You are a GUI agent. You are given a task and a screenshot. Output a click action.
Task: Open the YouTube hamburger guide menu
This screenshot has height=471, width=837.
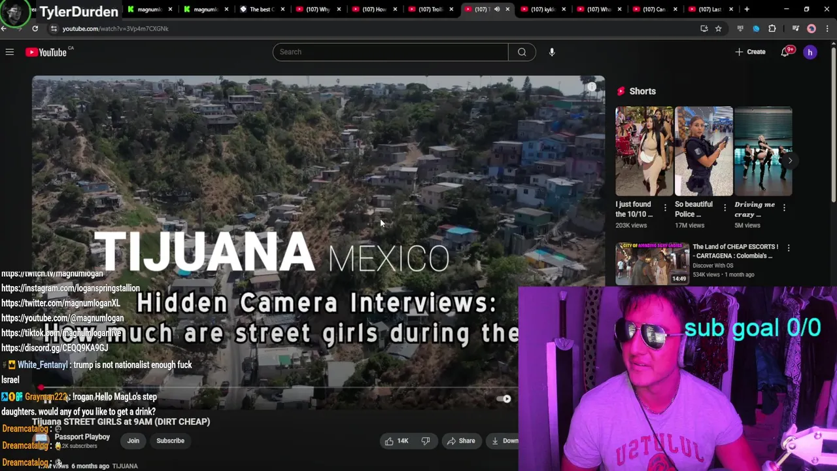[x=10, y=52]
